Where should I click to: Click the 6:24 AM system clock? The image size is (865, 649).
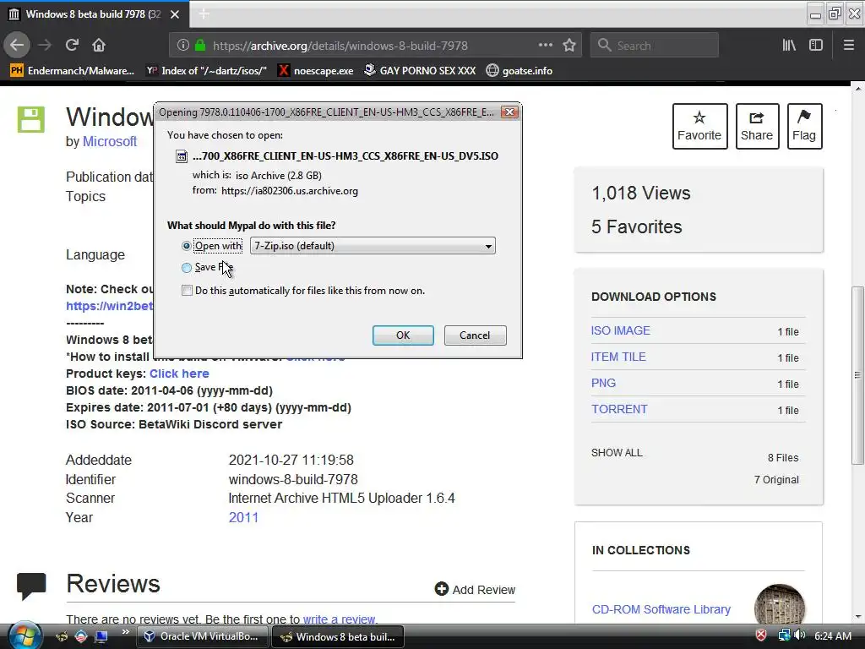(833, 636)
